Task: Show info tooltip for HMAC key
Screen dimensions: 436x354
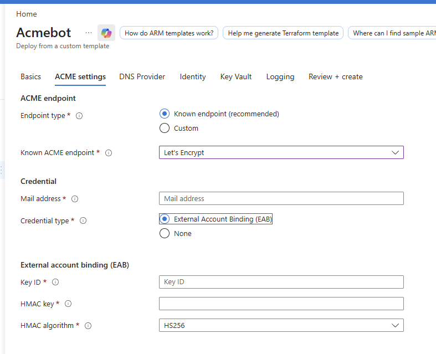Action: click(x=68, y=304)
